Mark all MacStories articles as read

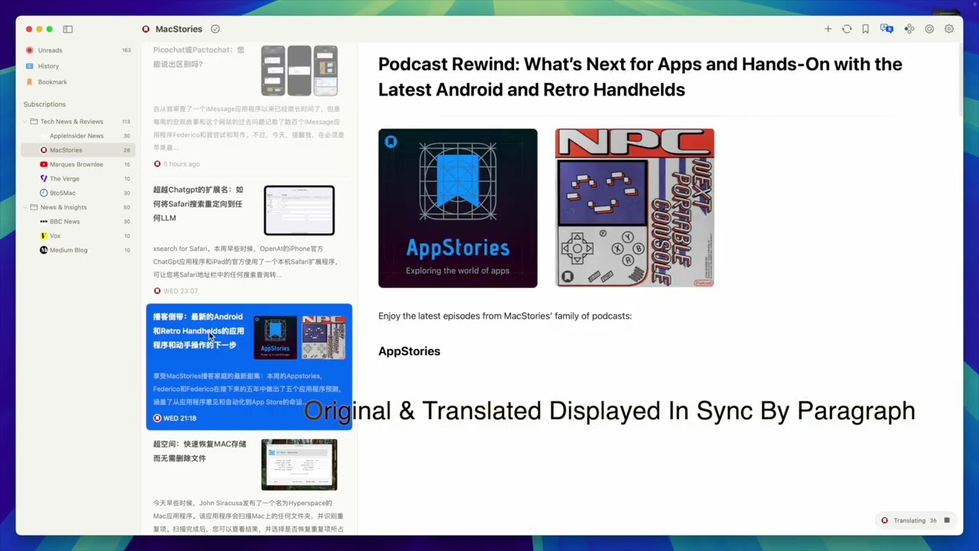215,29
